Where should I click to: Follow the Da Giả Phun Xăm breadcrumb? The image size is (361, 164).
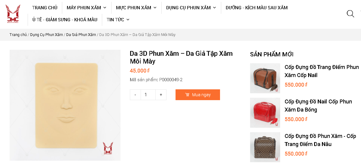[81, 35]
